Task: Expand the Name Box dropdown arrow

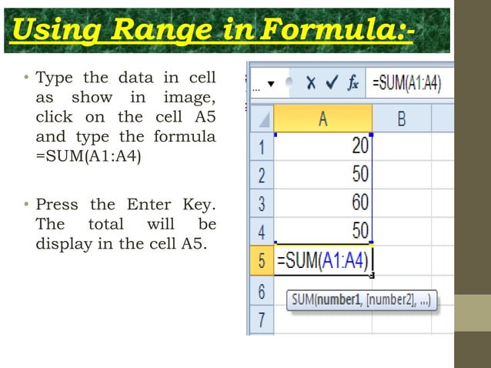Action: coord(271,84)
